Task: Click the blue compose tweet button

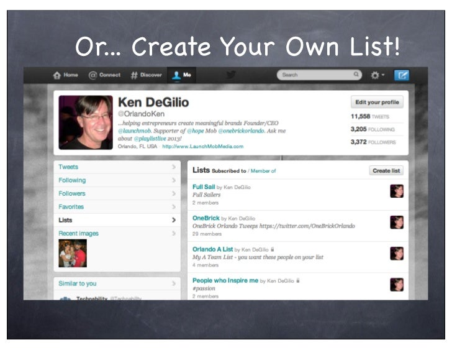Action: 402,75
